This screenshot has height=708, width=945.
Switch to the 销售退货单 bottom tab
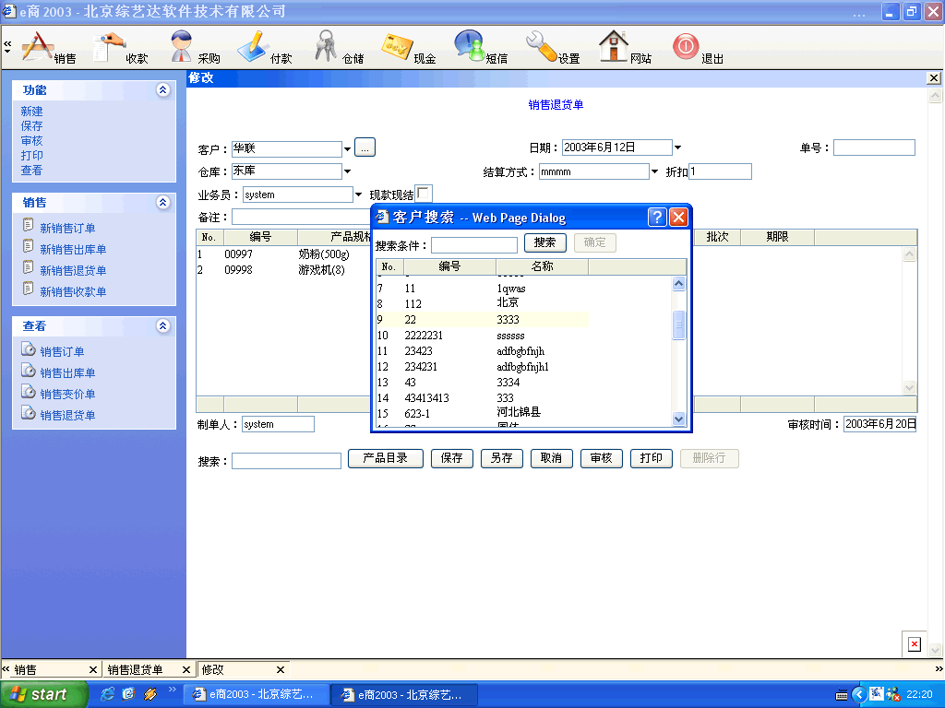135,670
